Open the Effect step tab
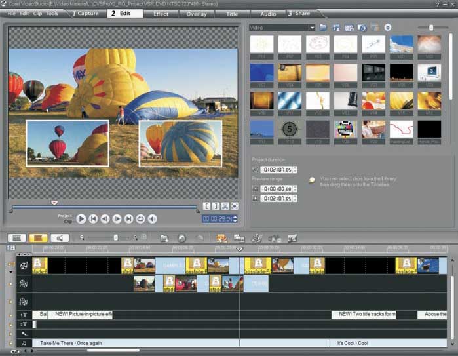This screenshot has width=458, height=356. [x=161, y=13]
